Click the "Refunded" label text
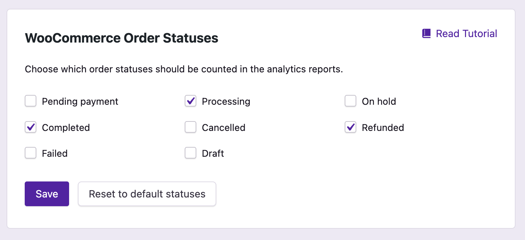The height and width of the screenshot is (240, 525). 383,128
